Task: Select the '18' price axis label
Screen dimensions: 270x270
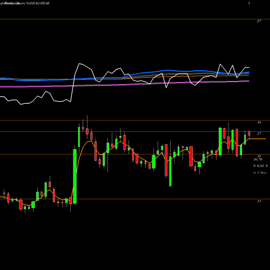Action: pyautogui.click(x=259, y=123)
